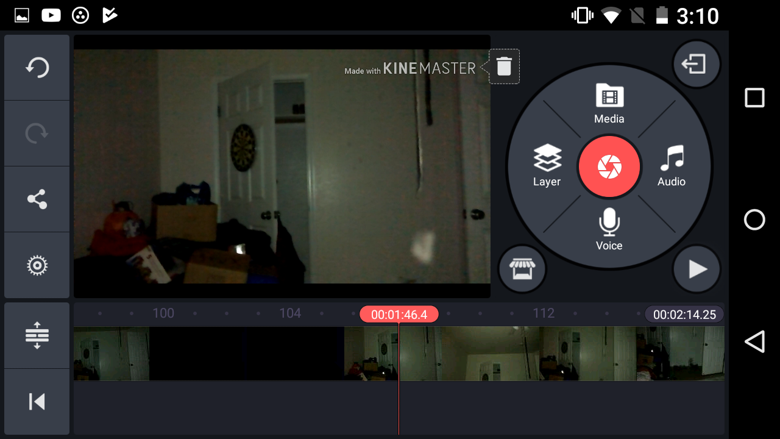Image resolution: width=780 pixels, height=439 pixels.
Task: Tap Android Back navigation button
Action: (x=754, y=341)
